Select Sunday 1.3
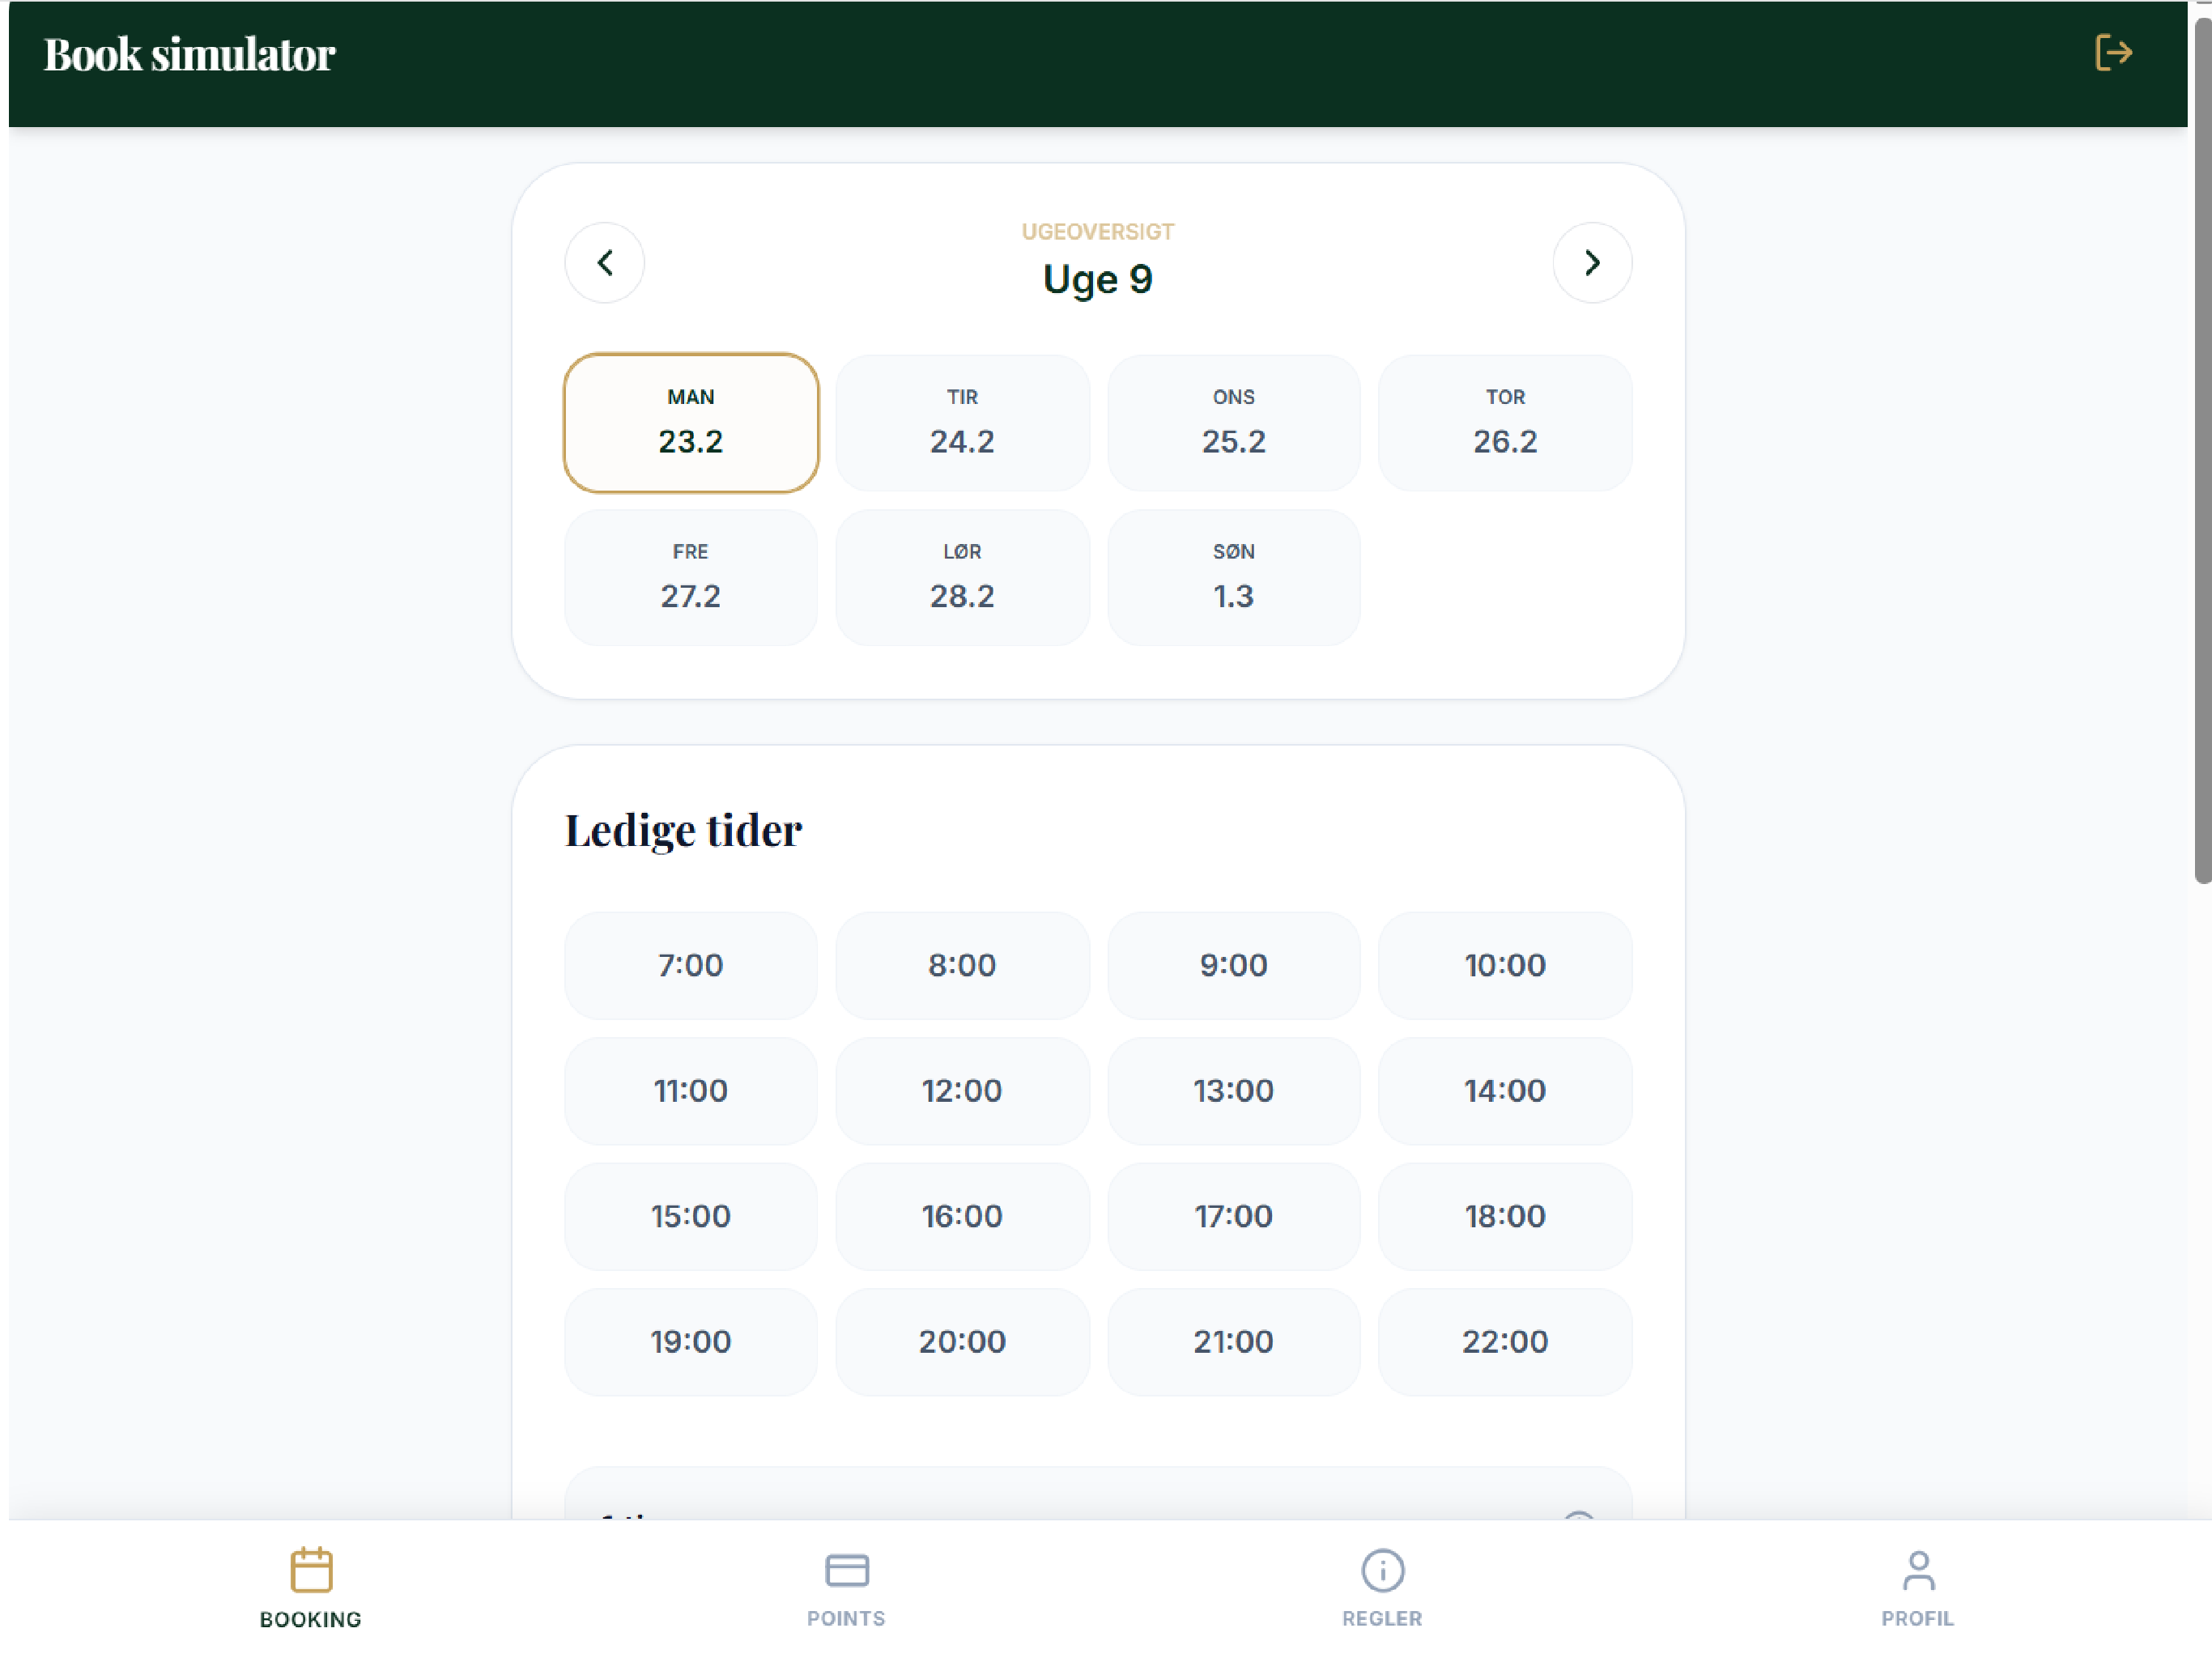The width and height of the screenshot is (2212, 1658). point(1233,578)
